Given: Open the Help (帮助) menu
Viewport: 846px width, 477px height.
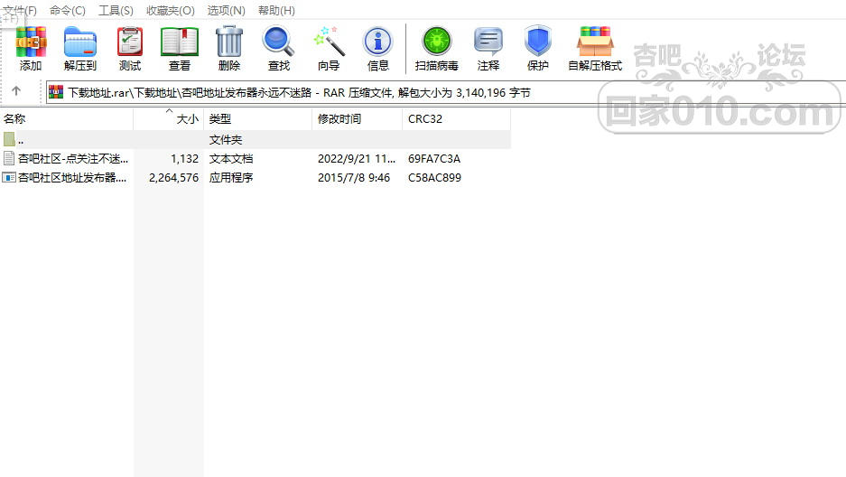Looking at the screenshot, I should 276,10.
